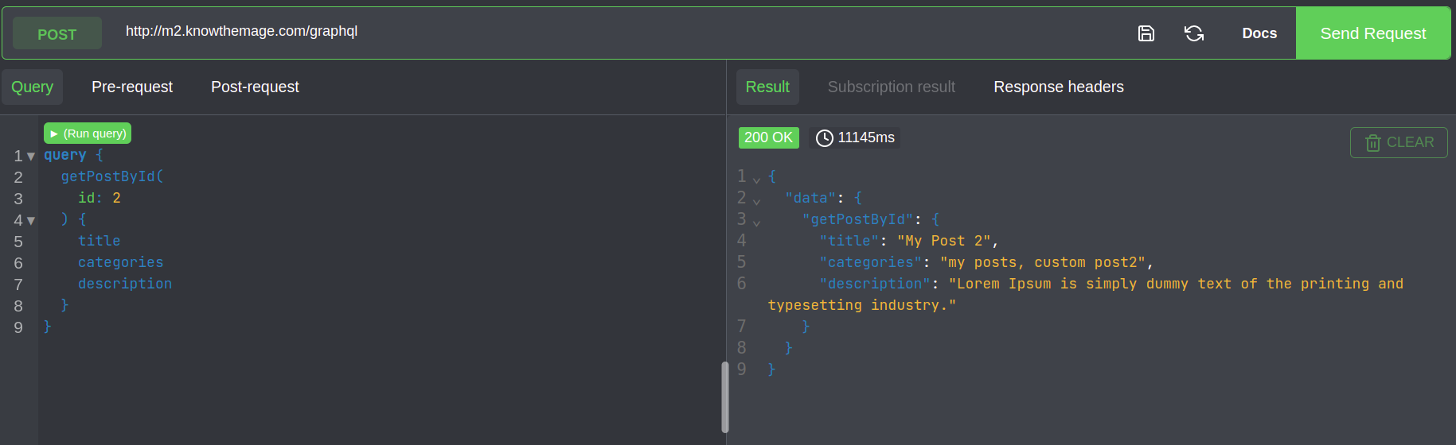The height and width of the screenshot is (445, 1456).
Task: Click the trash icon in the CLEAR button
Action: click(x=1372, y=143)
